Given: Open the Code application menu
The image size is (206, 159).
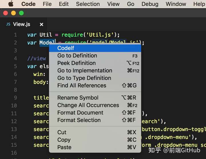Looking at the screenshot, I should tap(28, 4).
